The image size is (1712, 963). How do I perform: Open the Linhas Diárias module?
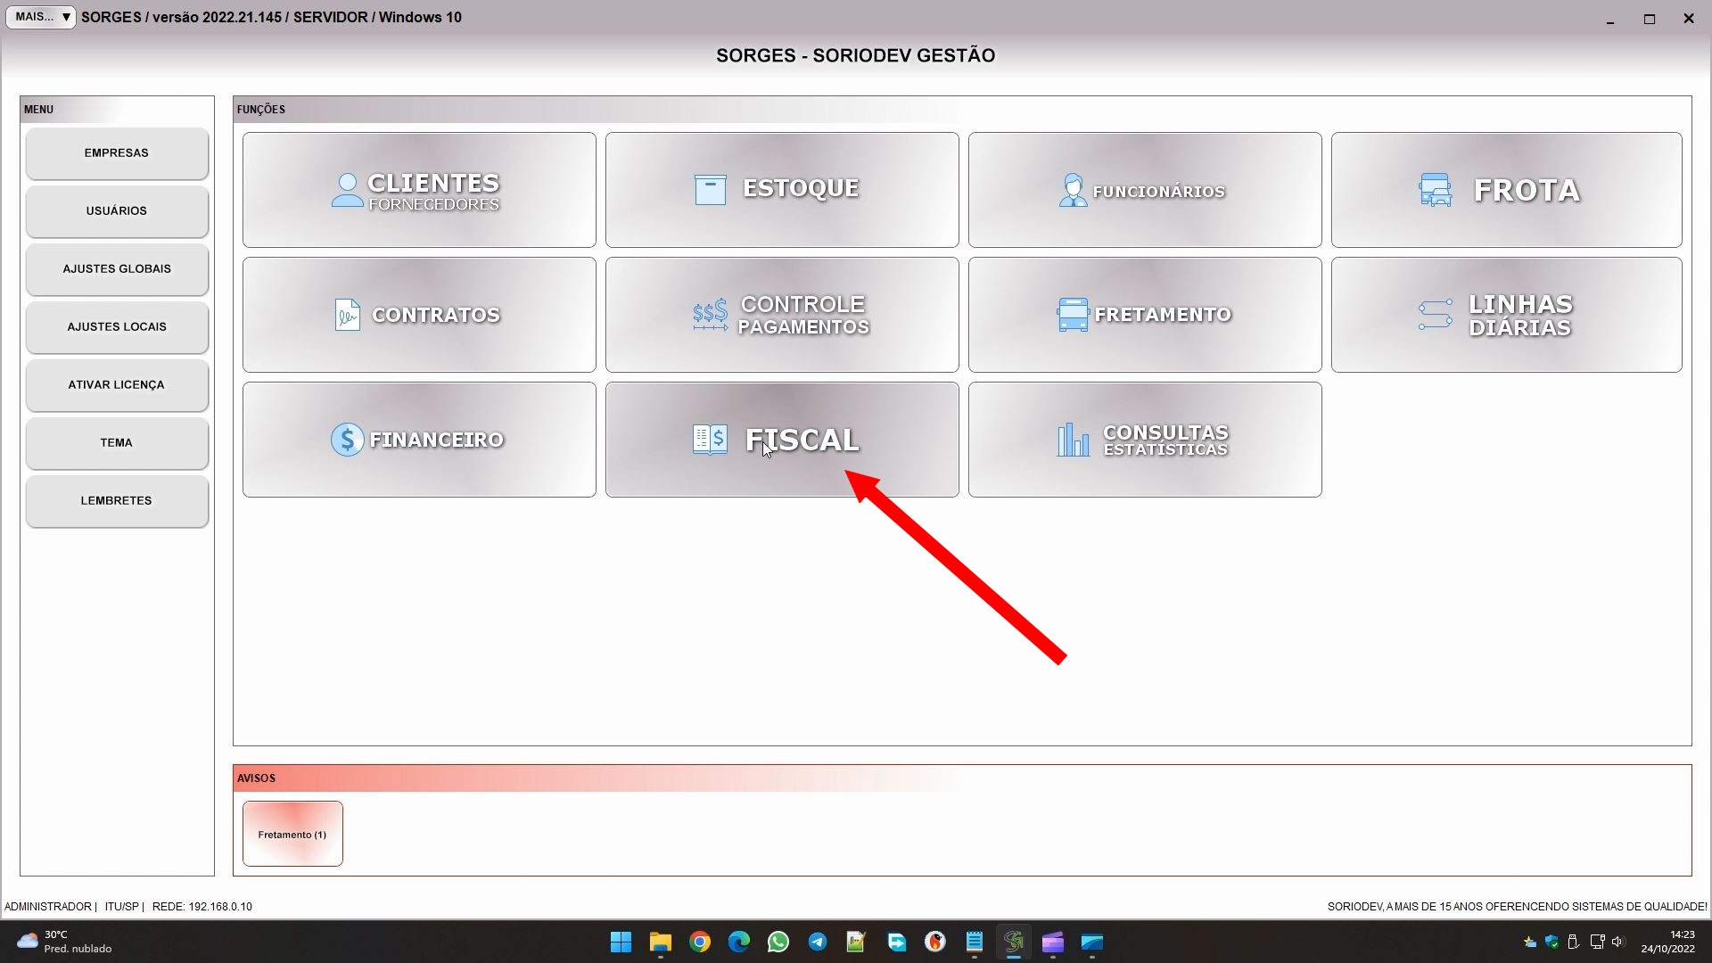tap(1507, 315)
